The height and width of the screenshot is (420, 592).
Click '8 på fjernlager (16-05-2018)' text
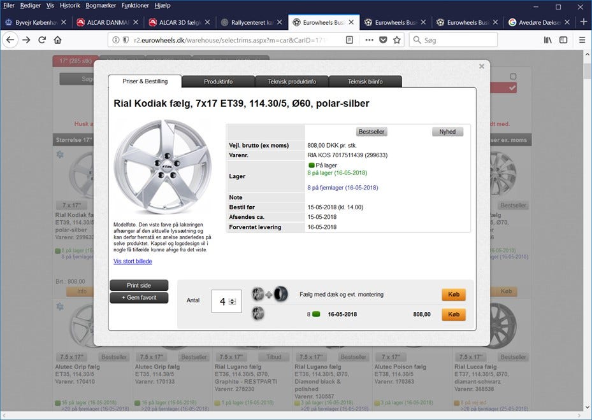click(x=342, y=187)
